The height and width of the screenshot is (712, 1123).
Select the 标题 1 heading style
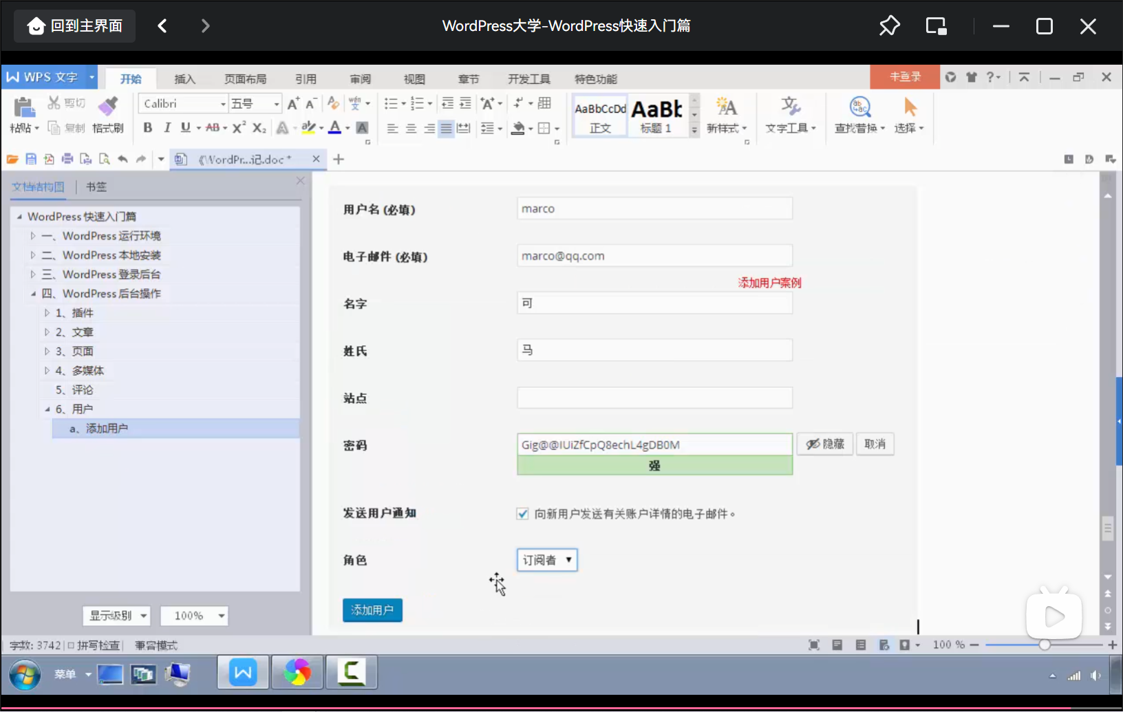click(656, 116)
